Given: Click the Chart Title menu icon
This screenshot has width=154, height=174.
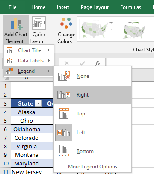Looking at the screenshot, I should point(9,50).
